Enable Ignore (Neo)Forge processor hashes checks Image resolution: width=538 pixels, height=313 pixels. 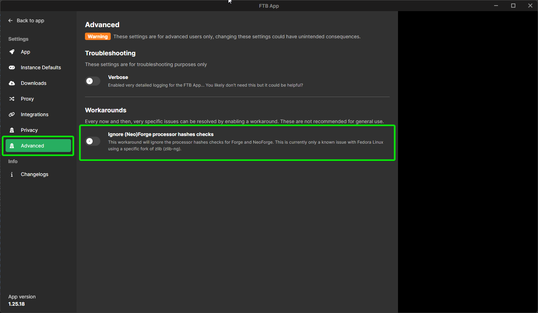tap(93, 141)
